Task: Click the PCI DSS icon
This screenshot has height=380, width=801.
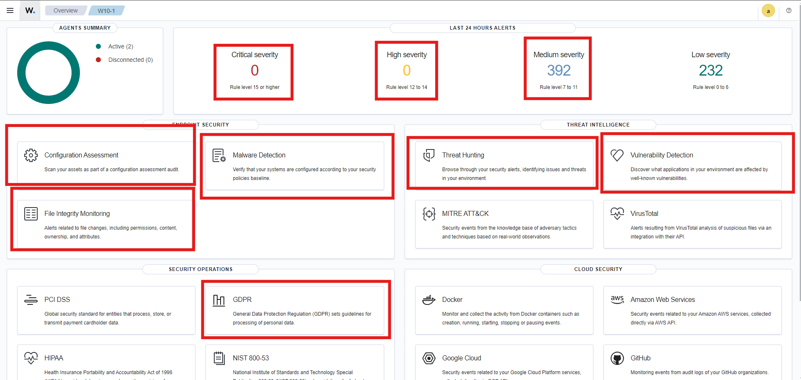Action: point(31,300)
